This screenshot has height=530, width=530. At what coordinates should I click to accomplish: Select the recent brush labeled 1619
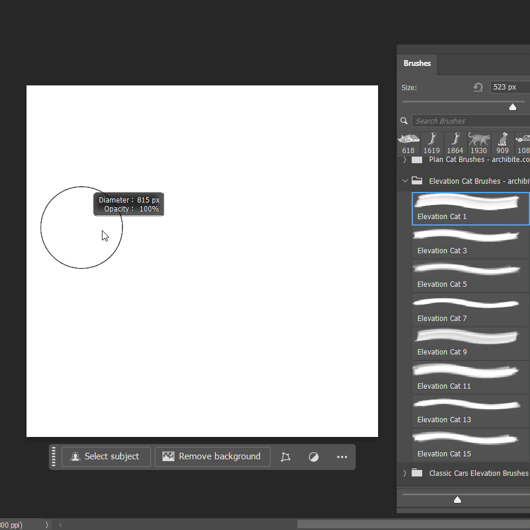click(x=432, y=143)
